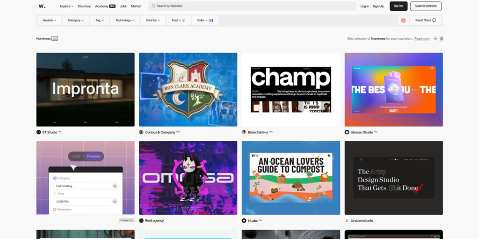
Task: Open ET Studio profile avatar
Action: tap(39, 132)
